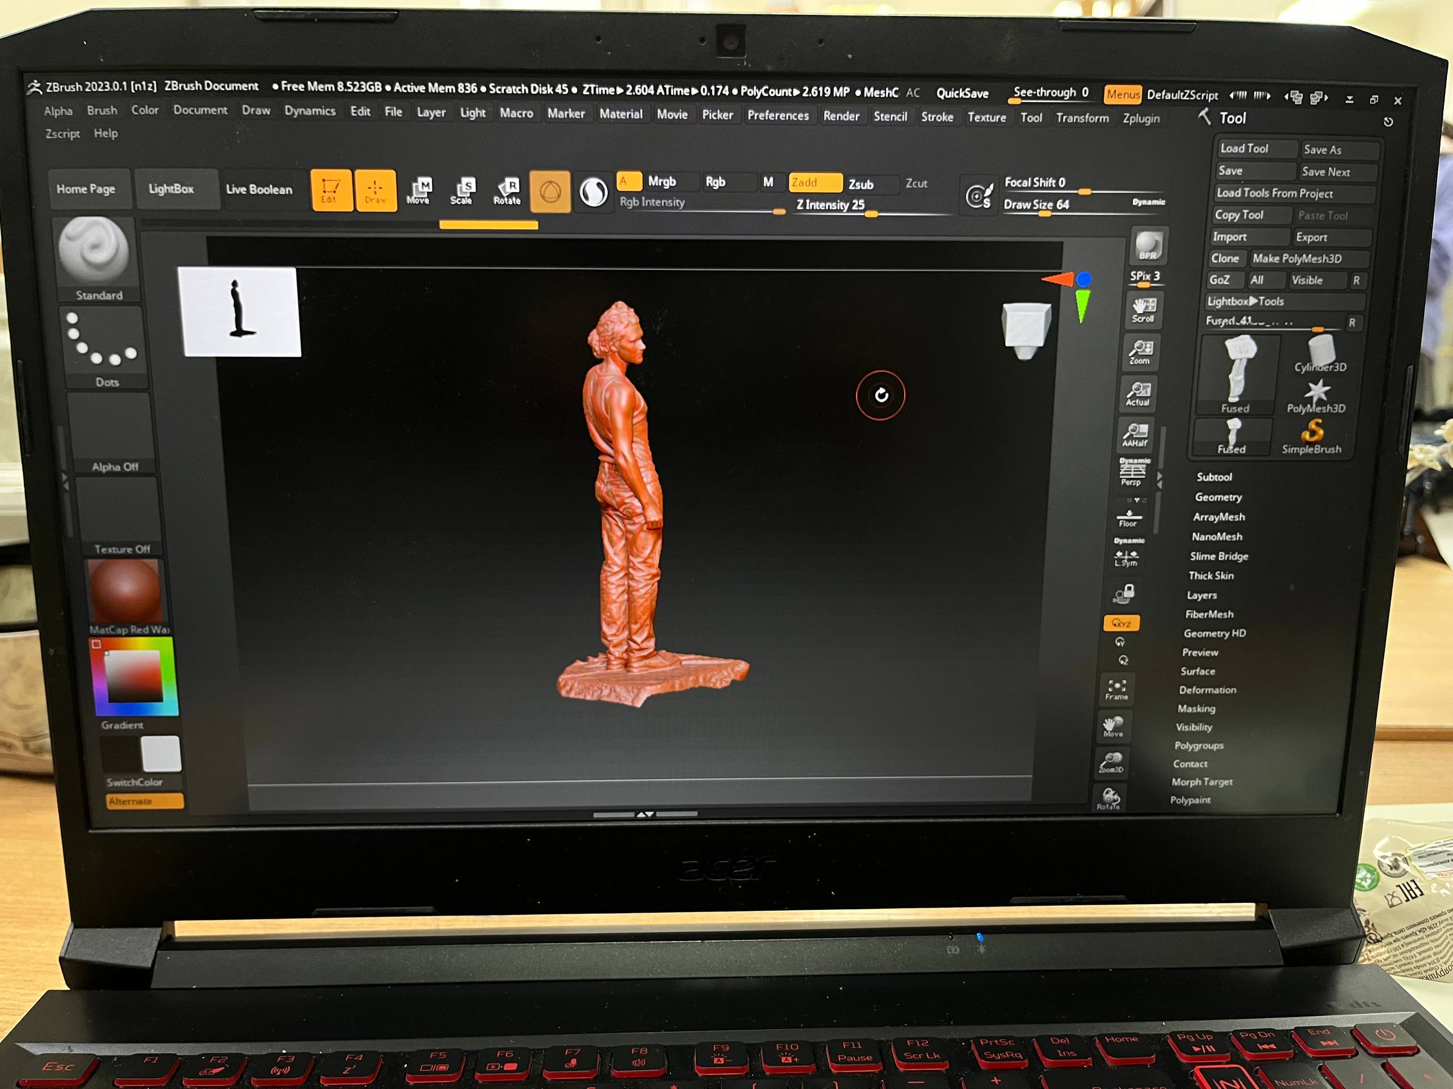Screen dimensions: 1453x1089
Task: Click the Frame view icon
Action: [x=1116, y=689]
